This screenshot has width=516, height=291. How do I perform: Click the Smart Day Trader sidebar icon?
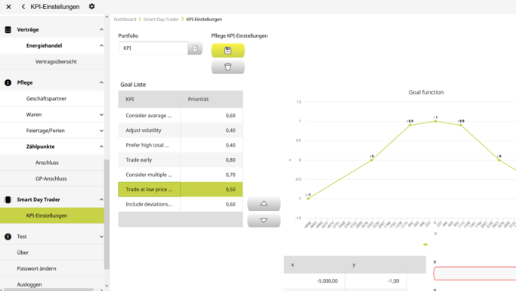click(8, 200)
